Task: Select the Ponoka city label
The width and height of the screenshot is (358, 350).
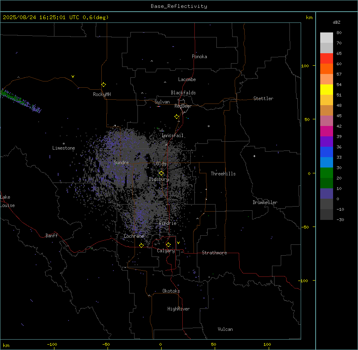Action: click(199, 57)
